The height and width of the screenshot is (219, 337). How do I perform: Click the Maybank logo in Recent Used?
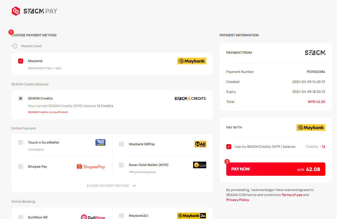click(192, 61)
